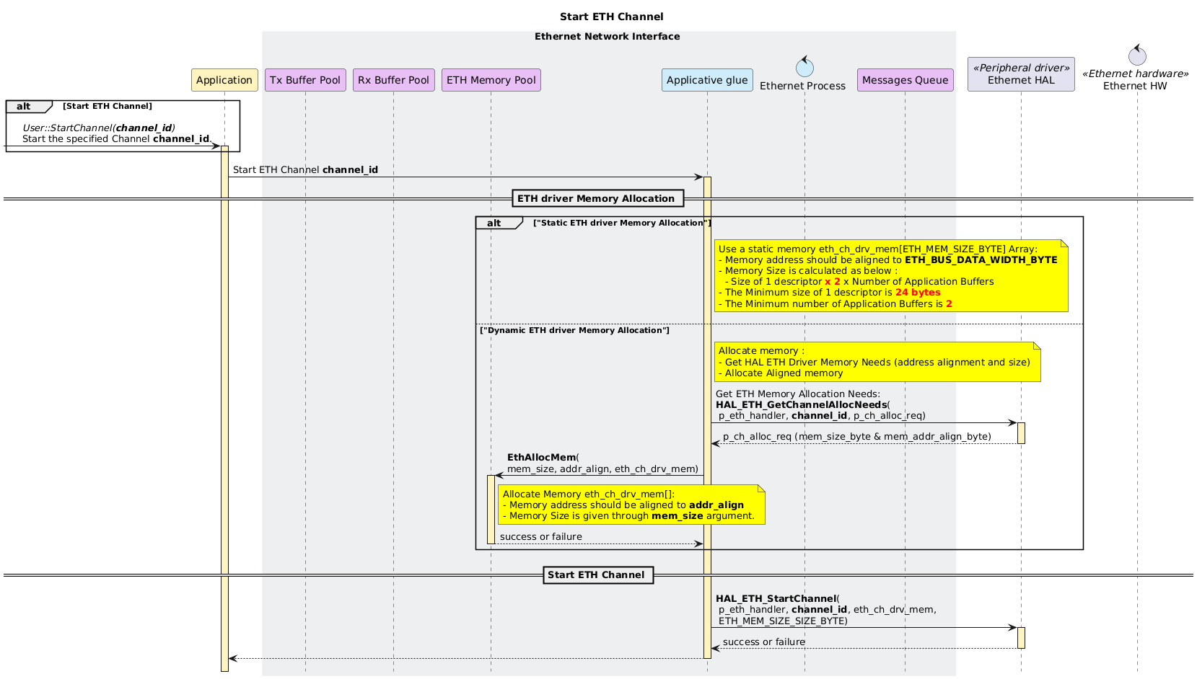1197x679 pixels.
Task: Click the Ethernet HW control circle icon
Action: pyautogui.click(x=1137, y=56)
